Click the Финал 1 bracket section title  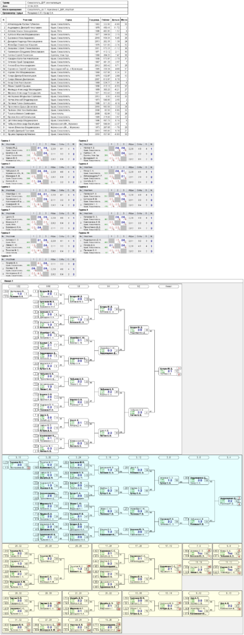click(7, 281)
